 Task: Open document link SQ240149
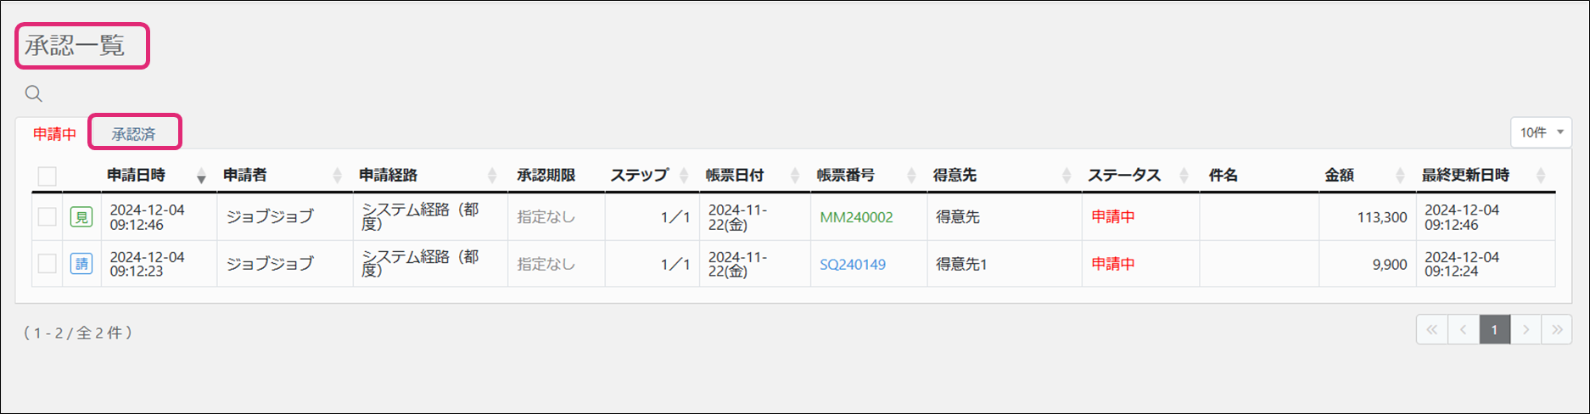click(x=853, y=264)
